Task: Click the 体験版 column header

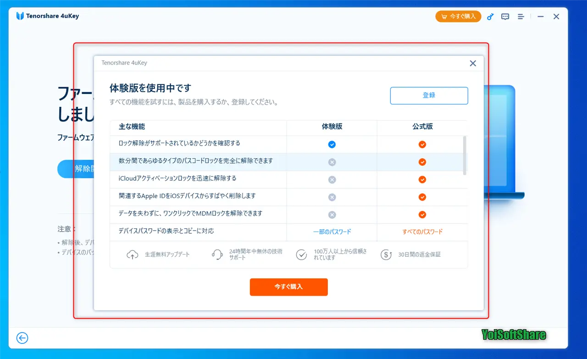Action: (332, 127)
